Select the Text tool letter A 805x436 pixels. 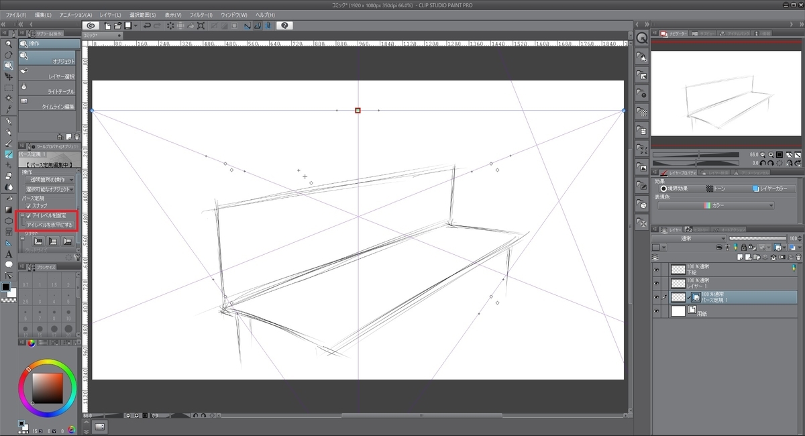(x=9, y=254)
